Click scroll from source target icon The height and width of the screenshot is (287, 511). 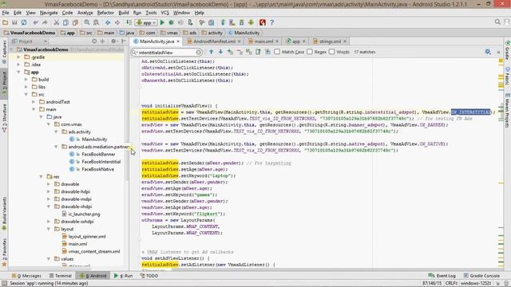94,41
